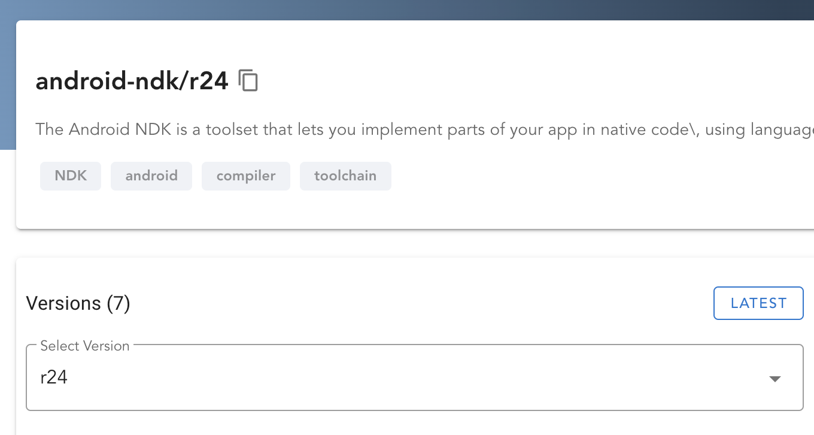Click the chevron at the dropdown's right edge
The height and width of the screenshot is (435, 814).
click(775, 378)
